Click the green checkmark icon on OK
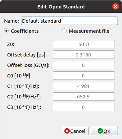Viewport: 122px width, 139px height. tap(100, 131)
